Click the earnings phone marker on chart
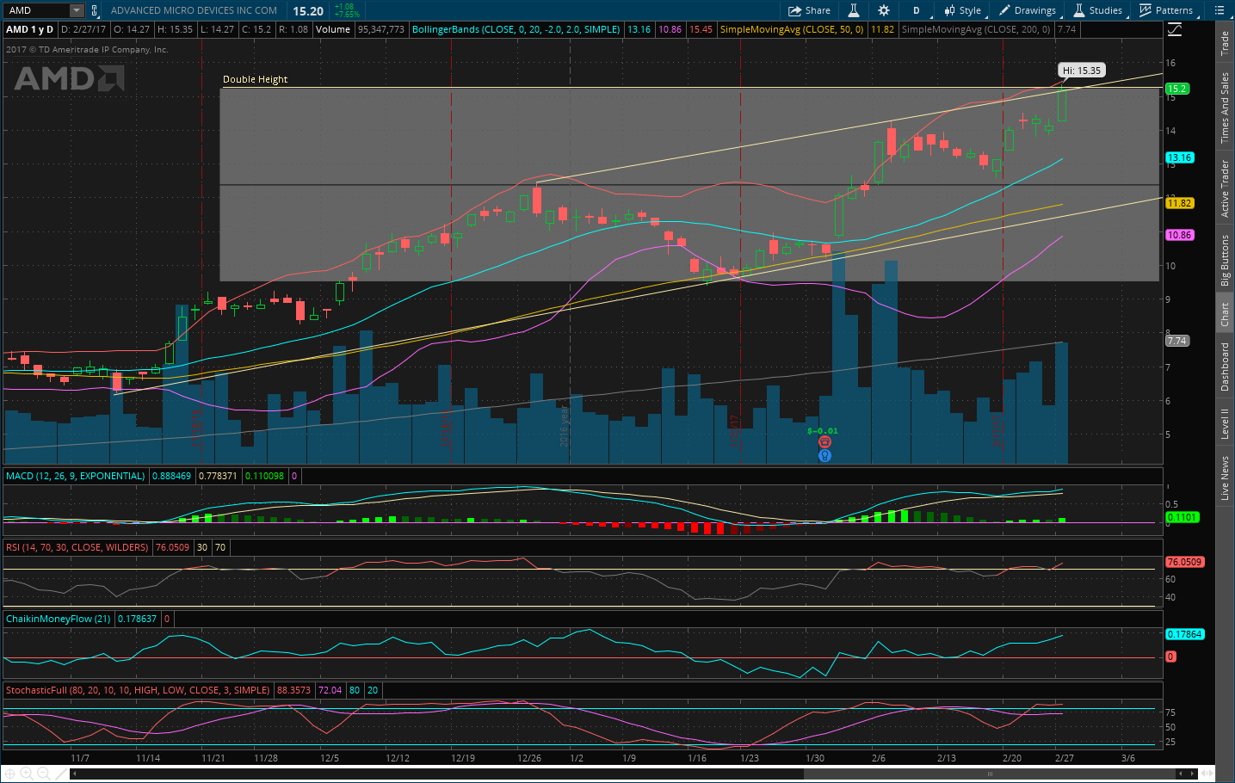This screenshot has width=1235, height=783. (x=824, y=442)
